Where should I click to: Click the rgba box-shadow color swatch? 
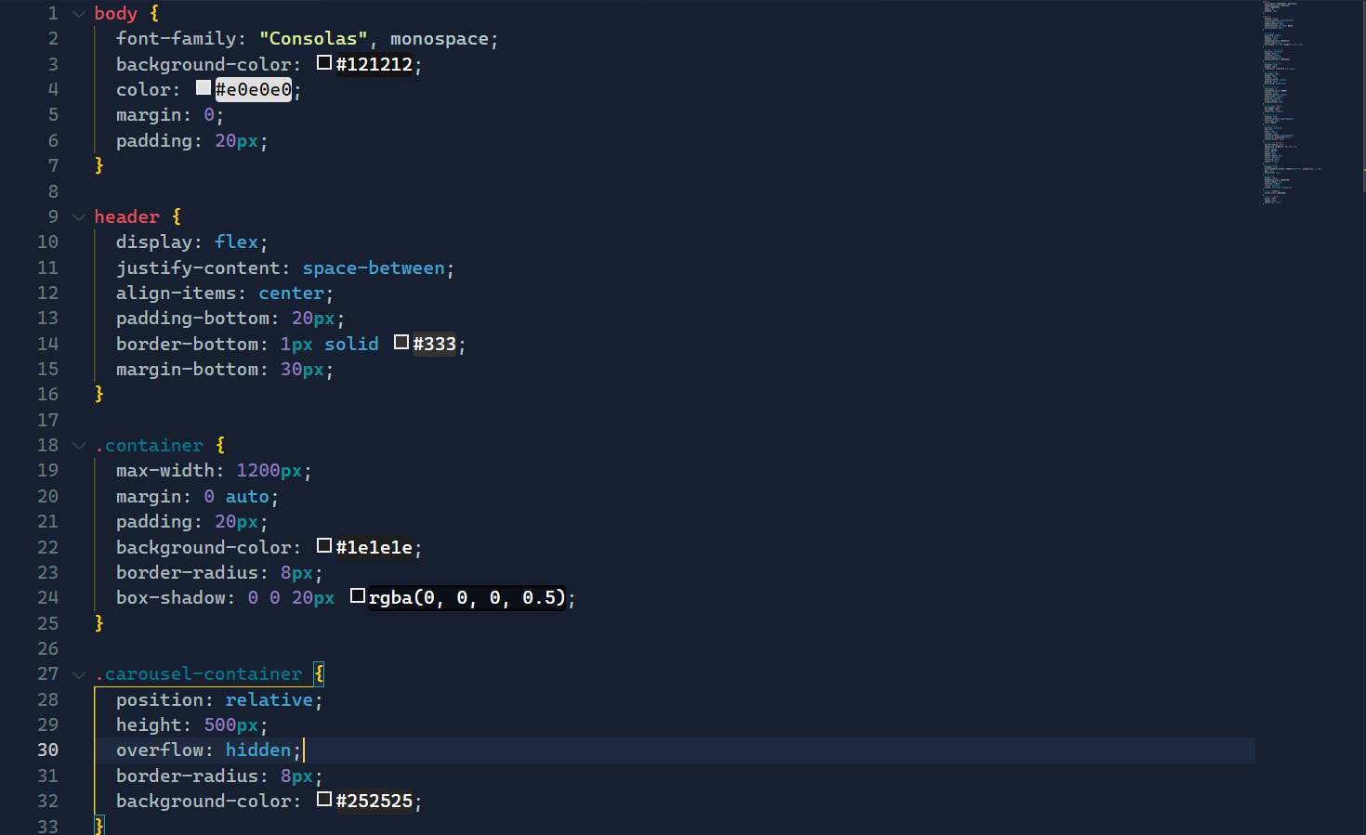coord(358,595)
